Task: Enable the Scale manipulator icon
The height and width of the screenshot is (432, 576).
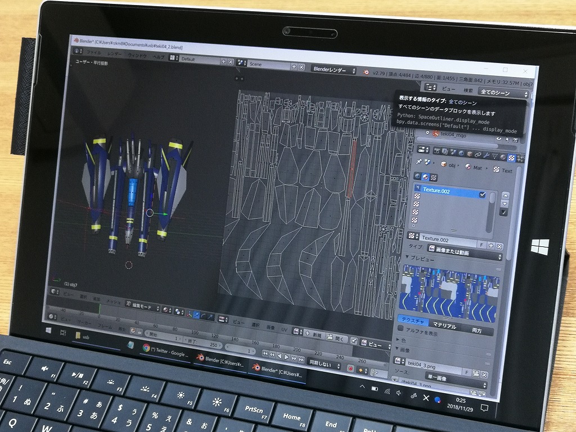Action: (x=210, y=317)
